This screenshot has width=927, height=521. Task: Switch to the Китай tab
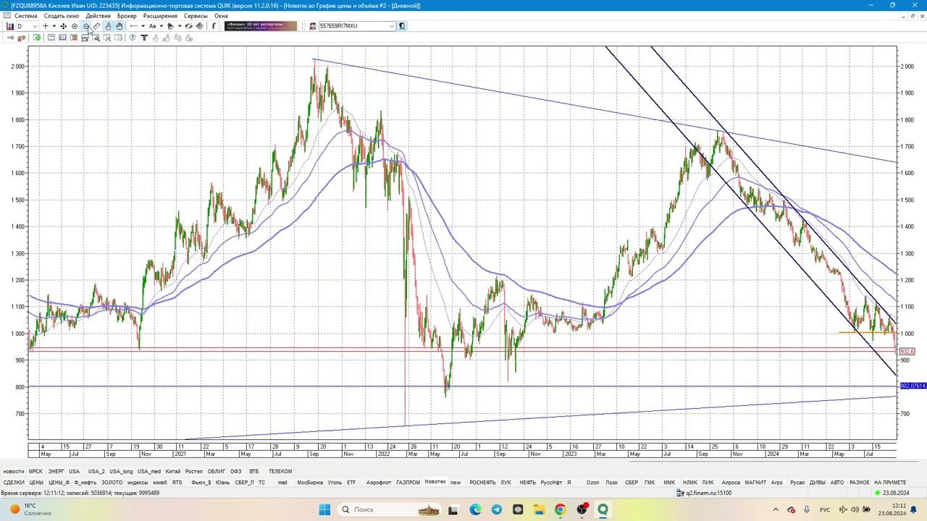172,472
